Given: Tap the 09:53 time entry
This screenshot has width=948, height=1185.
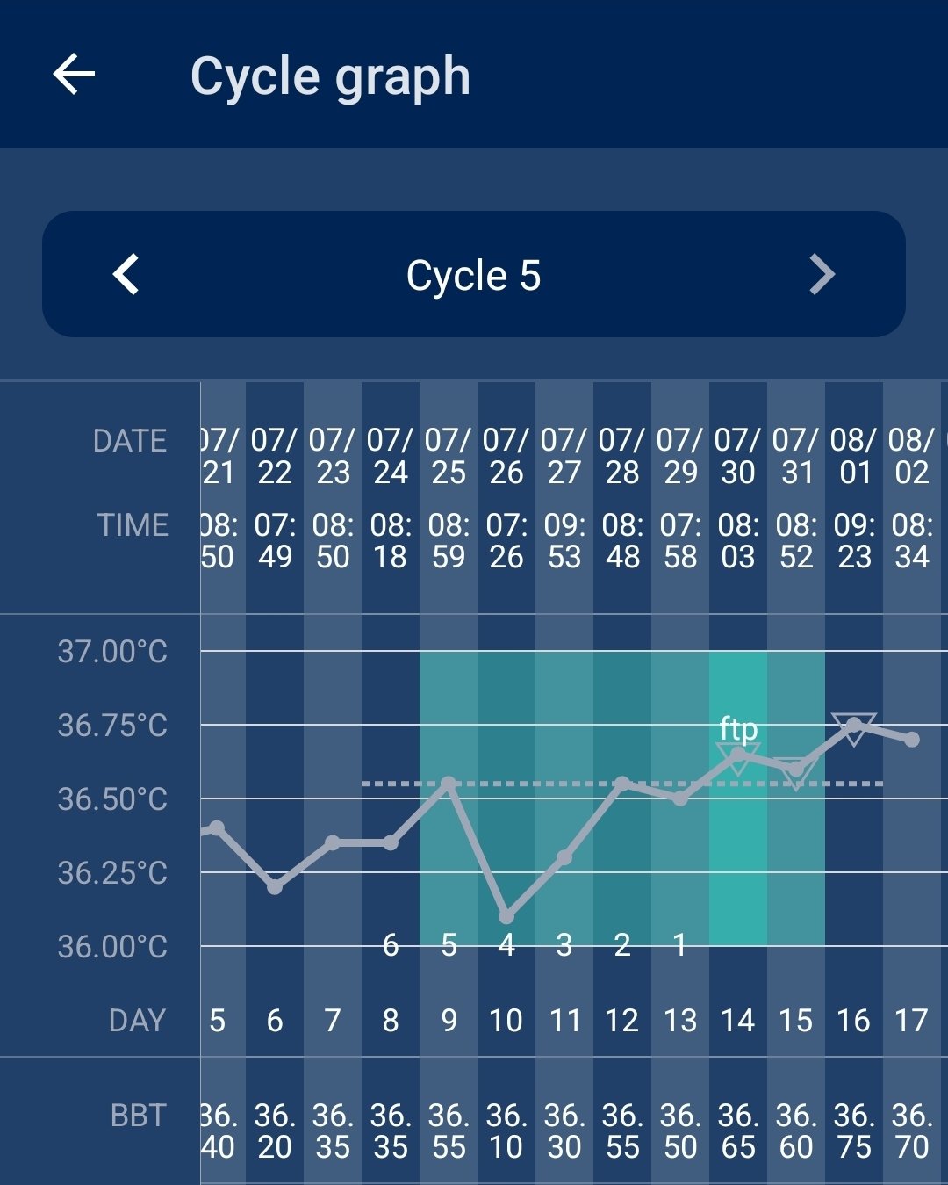Looking at the screenshot, I should coord(564,540).
